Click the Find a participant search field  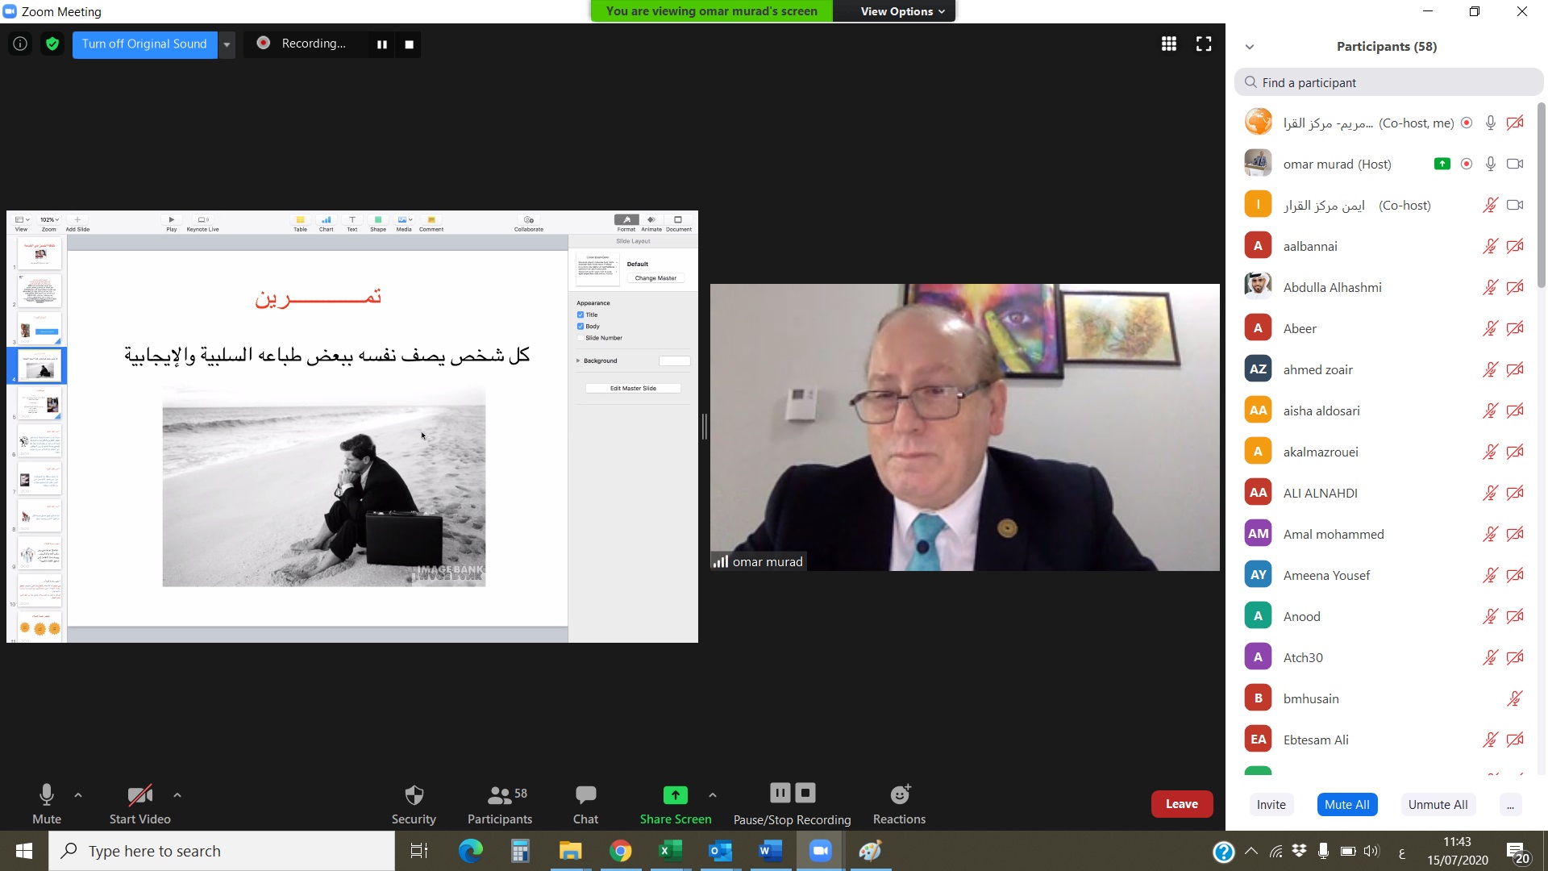coord(1388,82)
